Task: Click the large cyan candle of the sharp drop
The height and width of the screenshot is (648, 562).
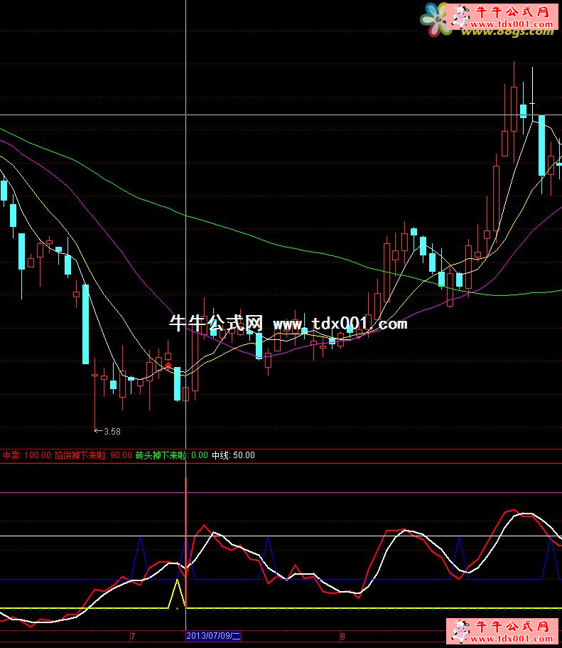Action: [86, 323]
